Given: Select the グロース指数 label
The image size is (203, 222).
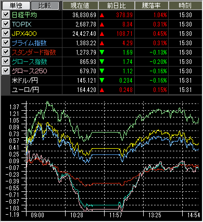Looking at the screenshot, I should click(x=29, y=62).
